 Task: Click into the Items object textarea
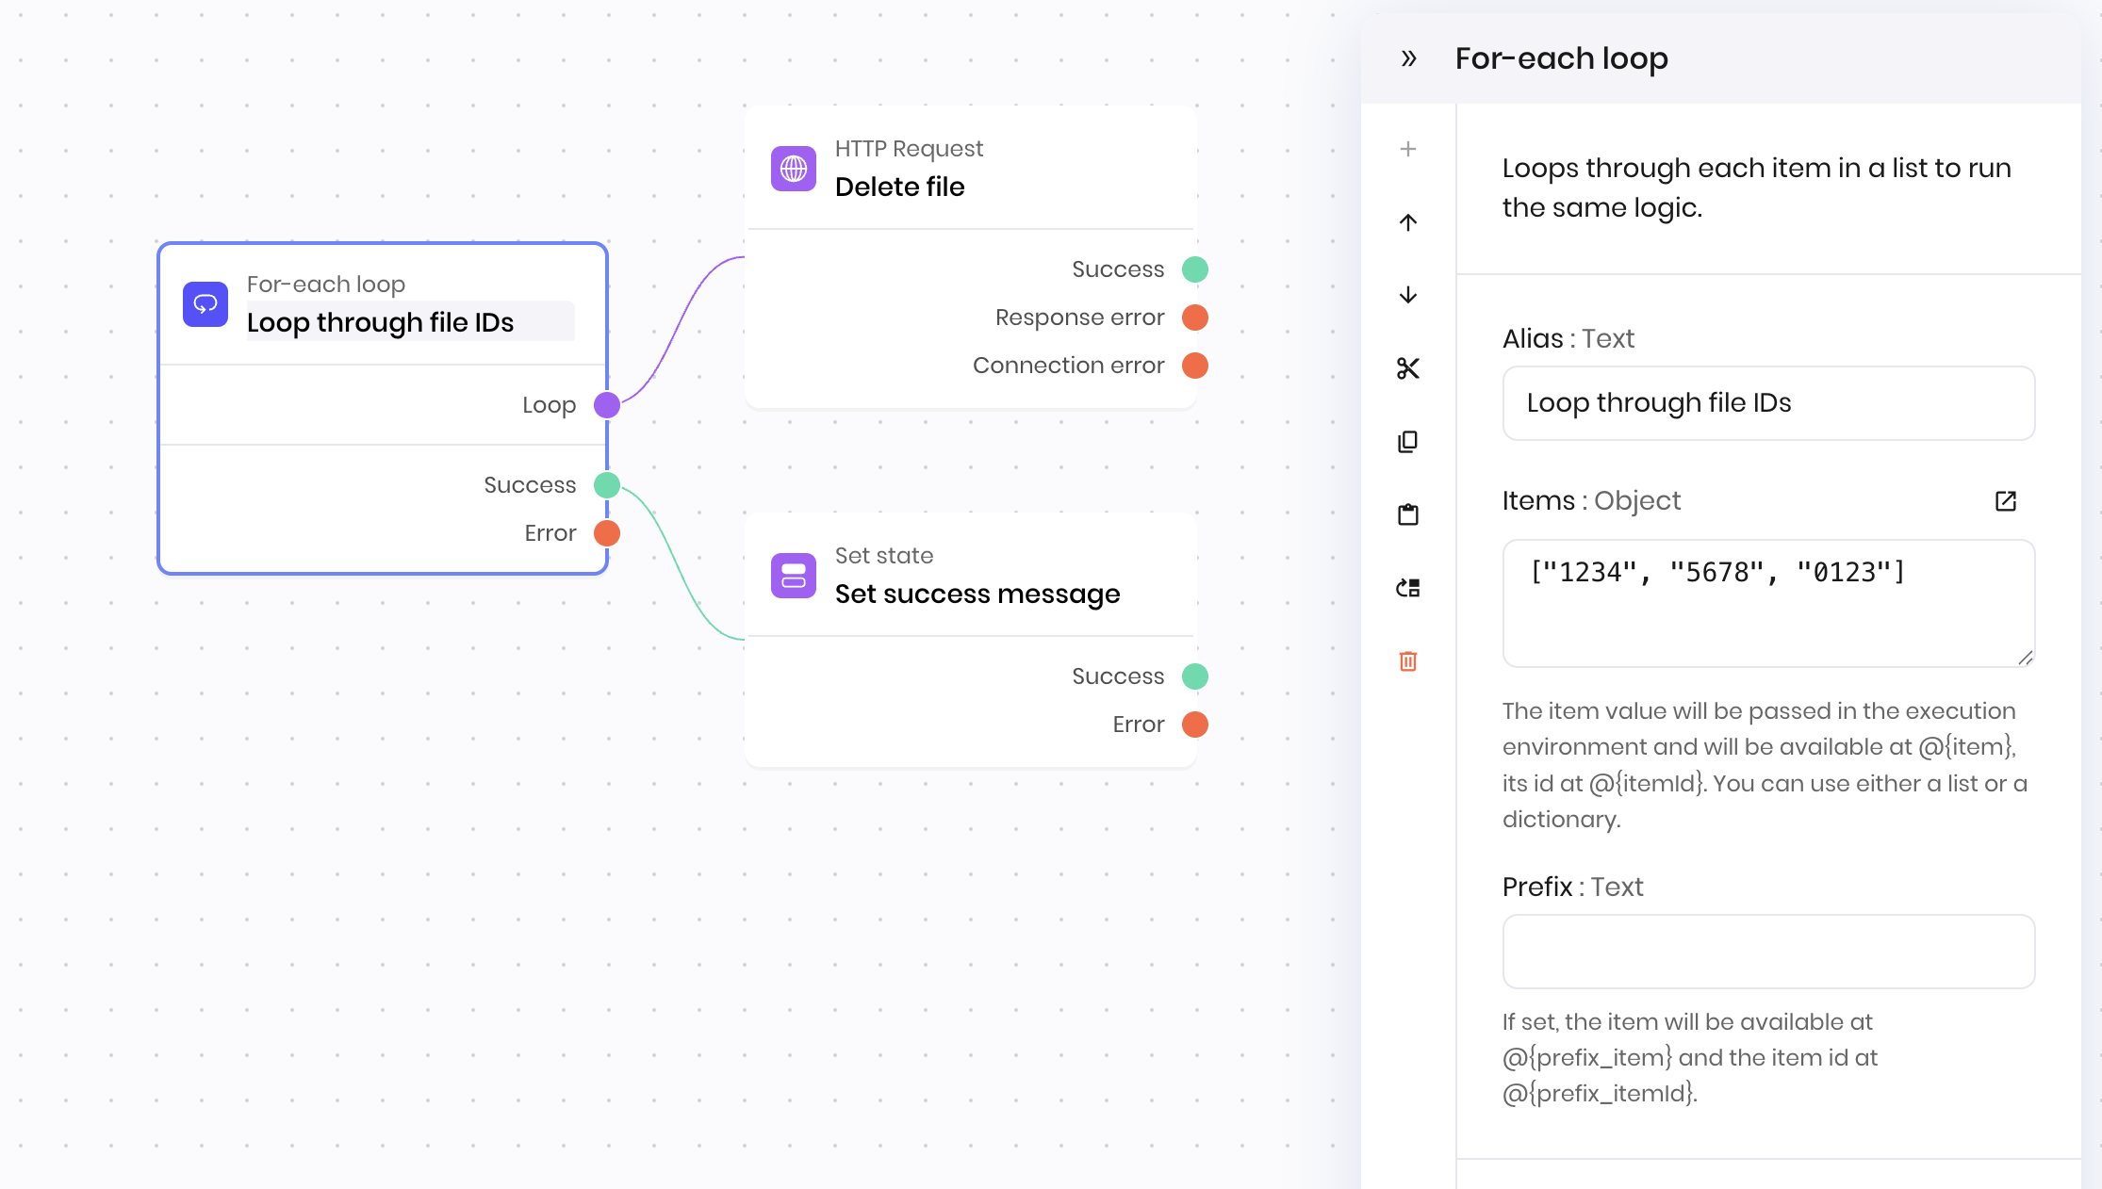coord(1768,603)
